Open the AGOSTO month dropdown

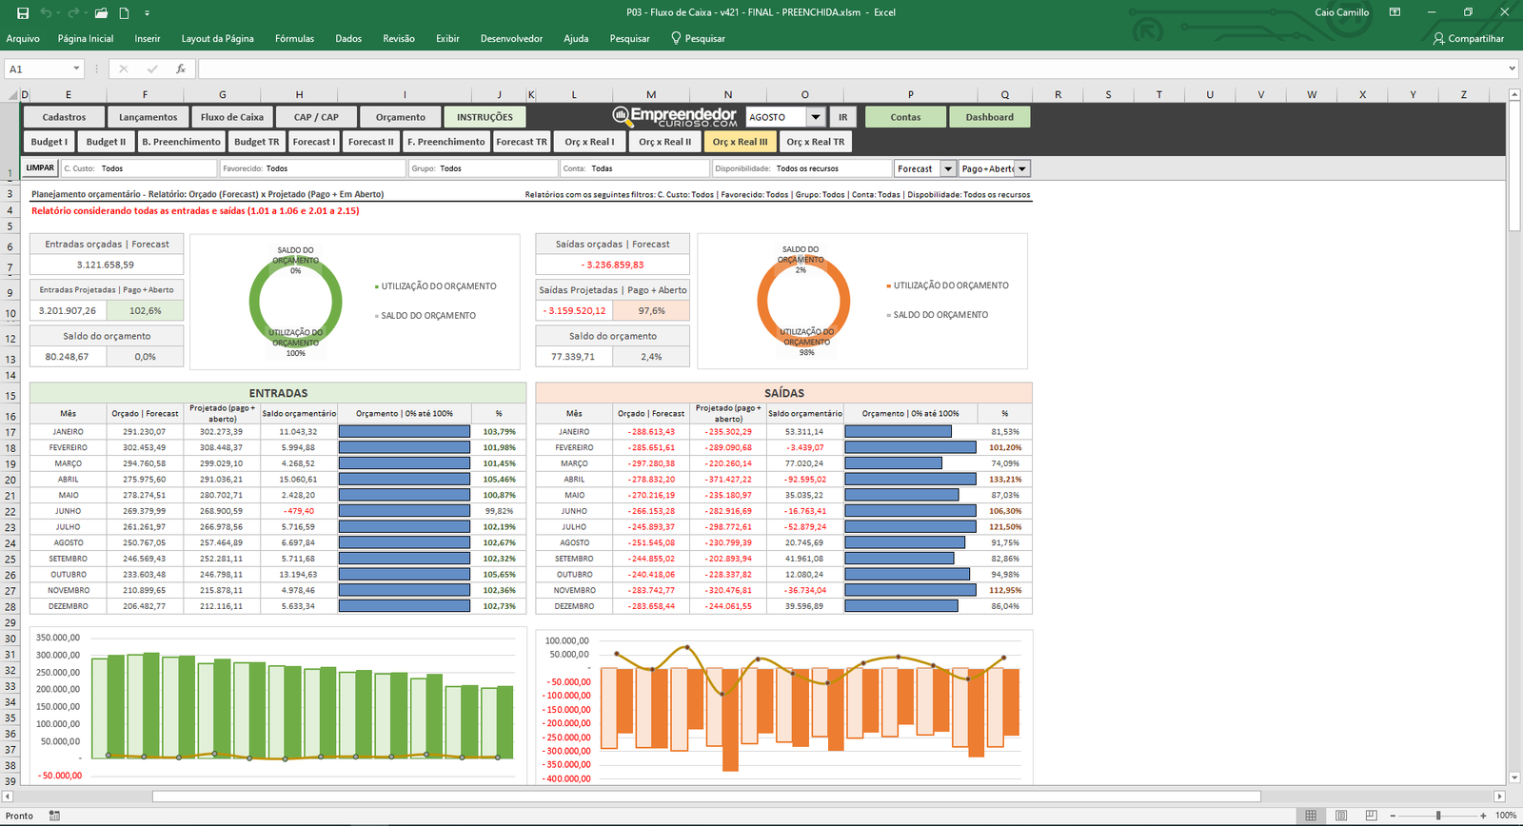pos(816,117)
